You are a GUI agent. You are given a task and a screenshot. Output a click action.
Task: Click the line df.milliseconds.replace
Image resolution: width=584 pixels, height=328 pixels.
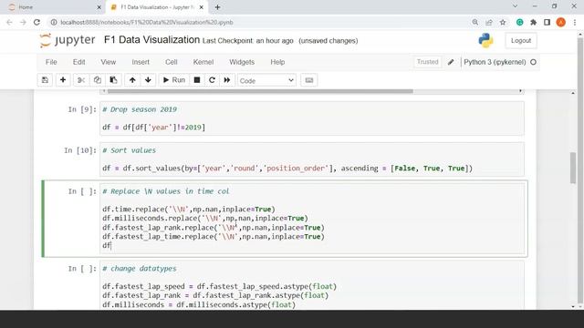(205, 219)
